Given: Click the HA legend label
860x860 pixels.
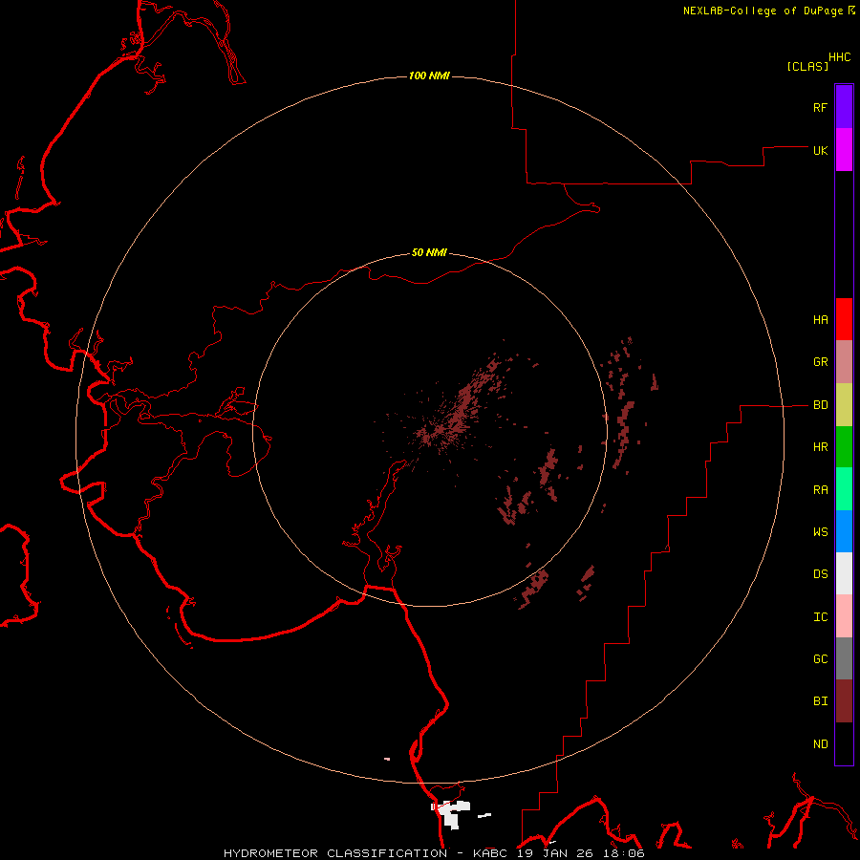Looking at the screenshot, I should tap(821, 320).
